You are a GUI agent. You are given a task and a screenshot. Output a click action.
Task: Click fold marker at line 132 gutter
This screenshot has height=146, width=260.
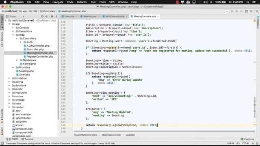[x=72, y=73]
